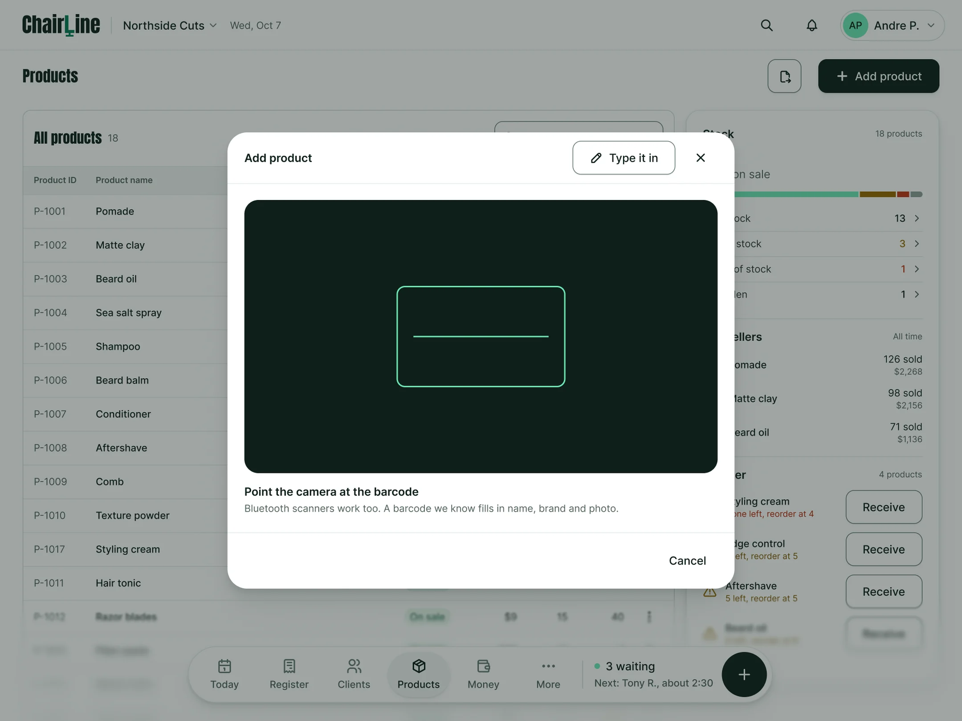Click the search magnifier icon in header
This screenshot has width=962, height=721.
click(766, 25)
